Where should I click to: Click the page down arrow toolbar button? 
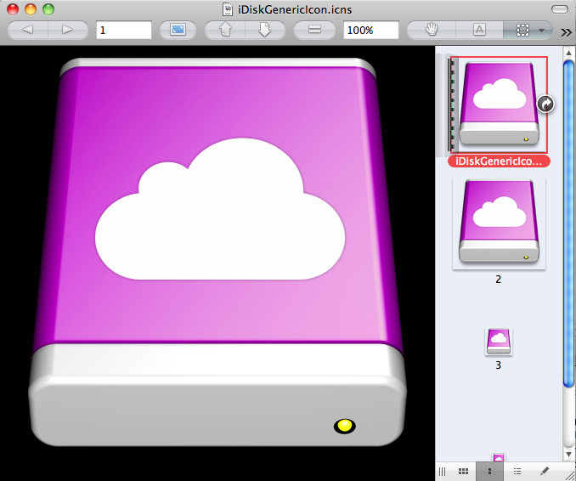265,30
